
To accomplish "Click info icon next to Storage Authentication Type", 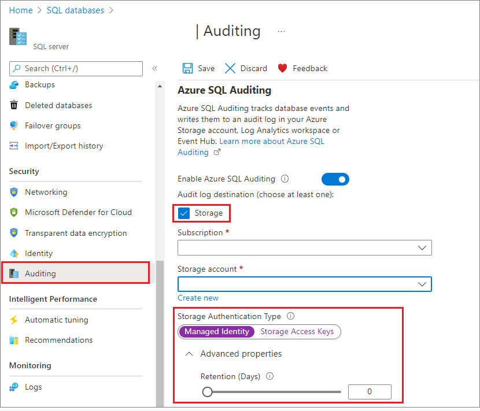I will click(290, 316).
